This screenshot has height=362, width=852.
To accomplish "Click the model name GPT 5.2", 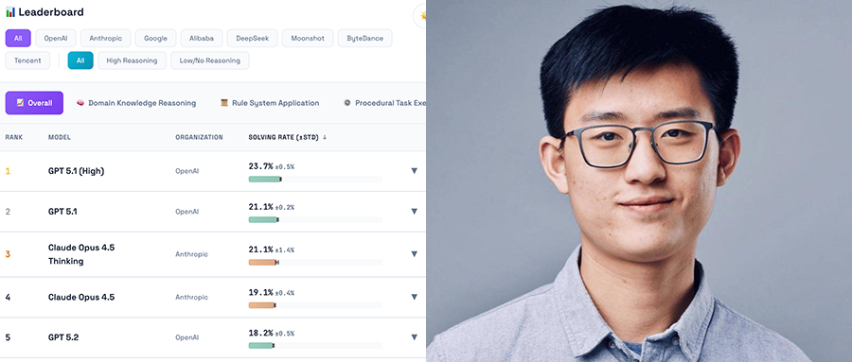I will (x=63, y=337).
